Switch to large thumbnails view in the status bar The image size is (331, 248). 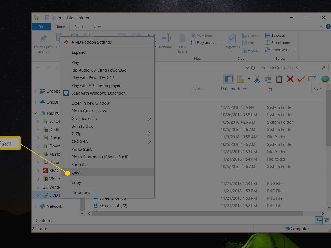[x=326, y=220]
